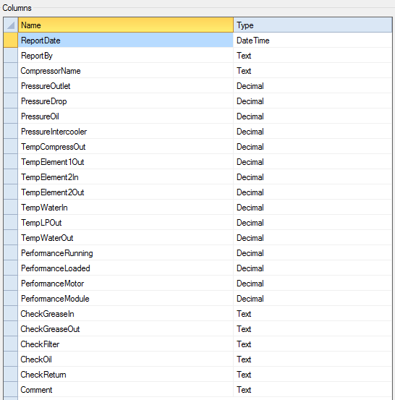Select the TempElement2Out name cell
Image resolution: width=395 pixels, height=400 pixels.
126,192
